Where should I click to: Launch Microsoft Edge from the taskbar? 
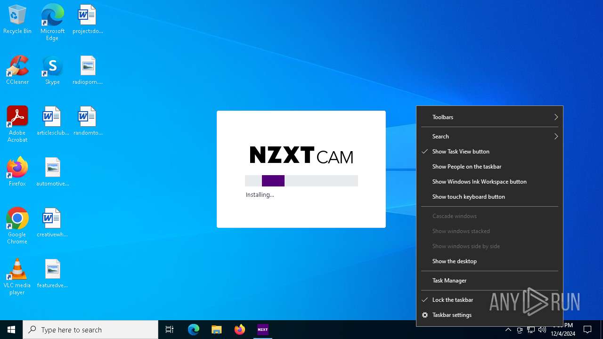point(194,330)
